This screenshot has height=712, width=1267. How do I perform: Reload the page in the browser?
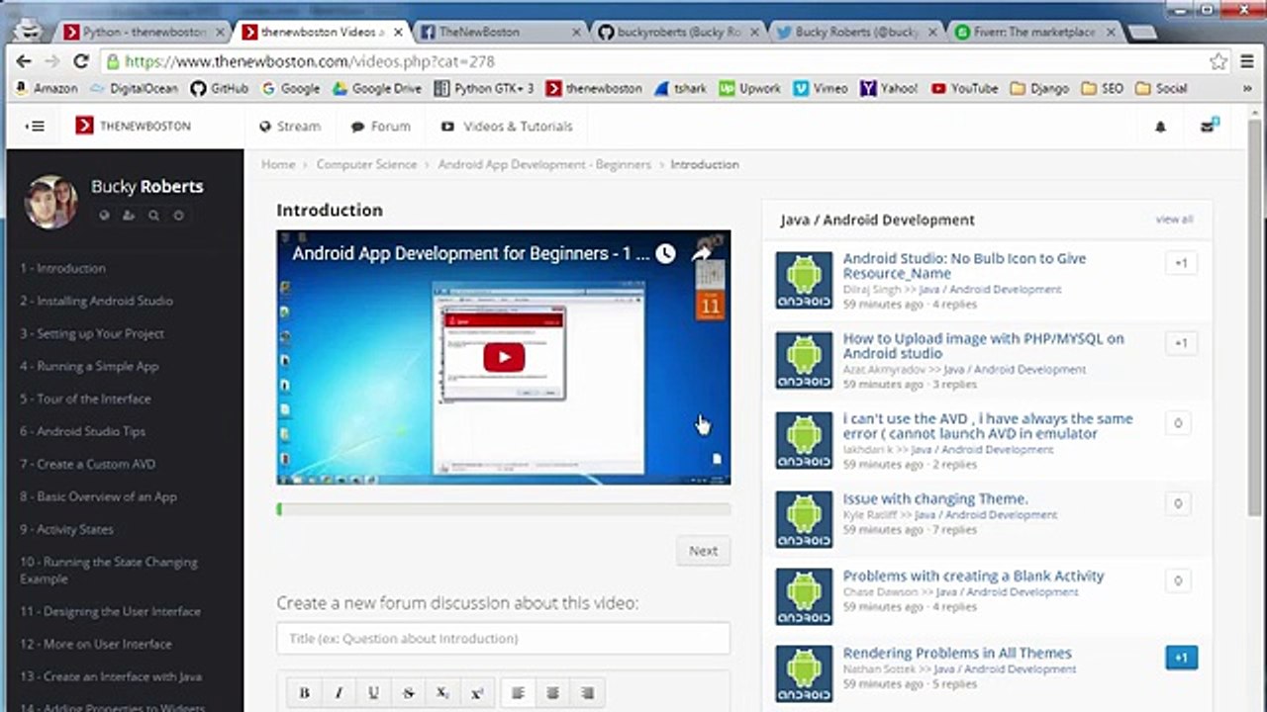[81, 61]
